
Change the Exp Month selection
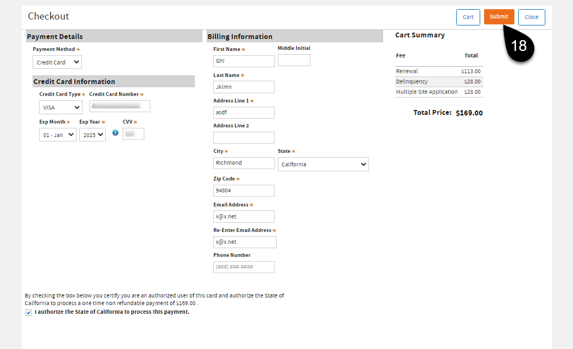pos(57,134)
